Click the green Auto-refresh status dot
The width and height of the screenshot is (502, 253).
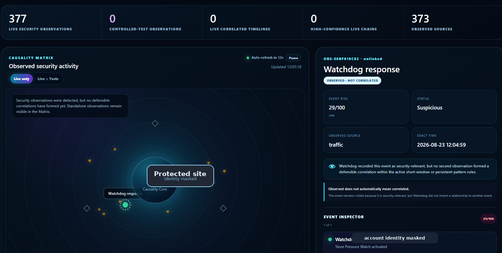[x=248, y=58]
